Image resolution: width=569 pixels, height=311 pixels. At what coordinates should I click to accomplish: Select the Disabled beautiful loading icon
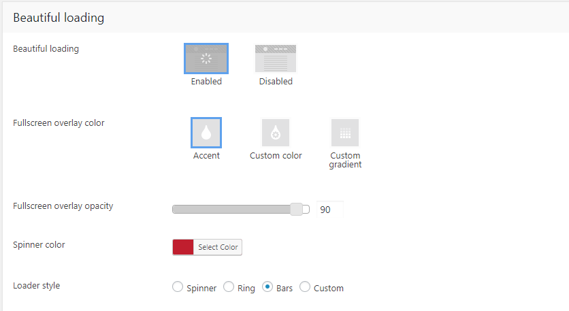pyautogui.click(x=276, y=59)
